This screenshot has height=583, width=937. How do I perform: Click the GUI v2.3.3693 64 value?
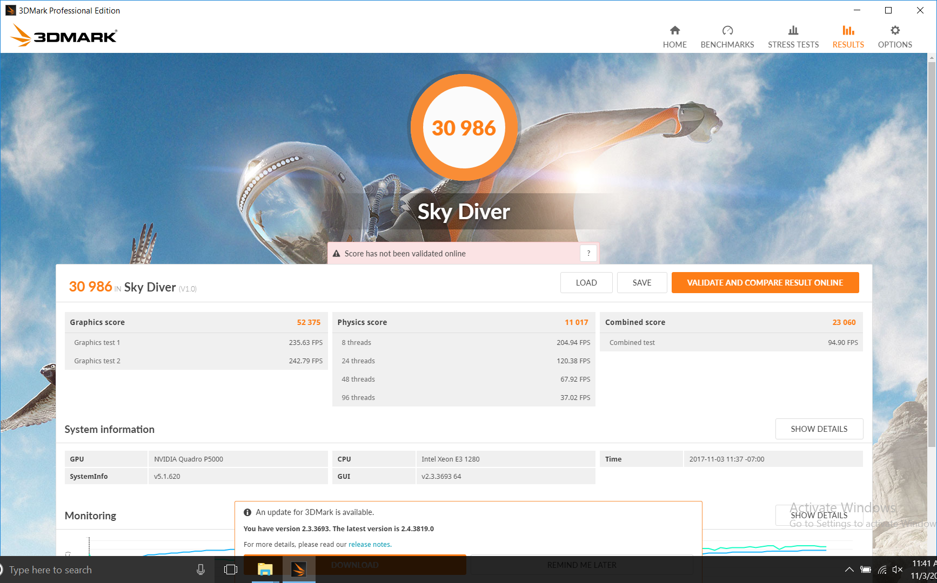click(x=441, y=476)
